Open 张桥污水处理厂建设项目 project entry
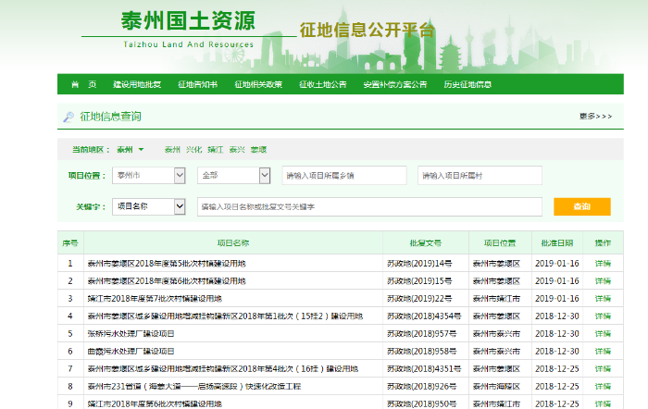 tap(131, 334)
